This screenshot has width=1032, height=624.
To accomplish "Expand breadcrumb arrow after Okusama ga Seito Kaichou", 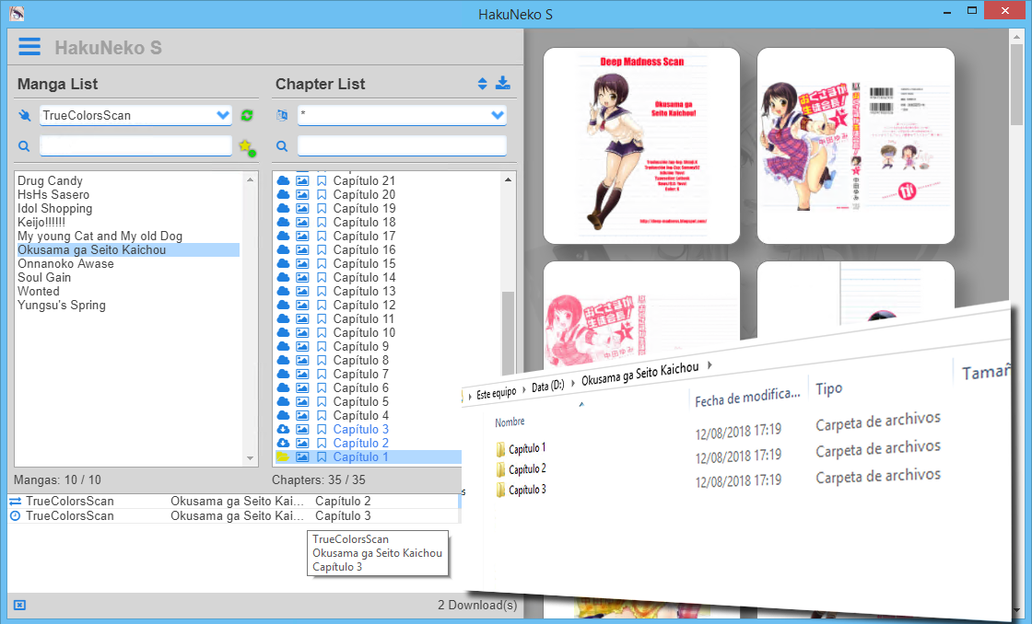I will [x=709, y=364].
